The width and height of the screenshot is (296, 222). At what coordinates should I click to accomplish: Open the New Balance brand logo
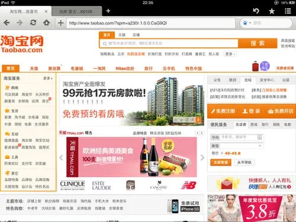tap(189, 185)
